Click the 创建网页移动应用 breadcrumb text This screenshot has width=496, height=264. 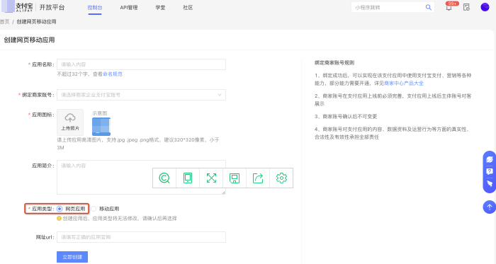click(x=36, y=21)
